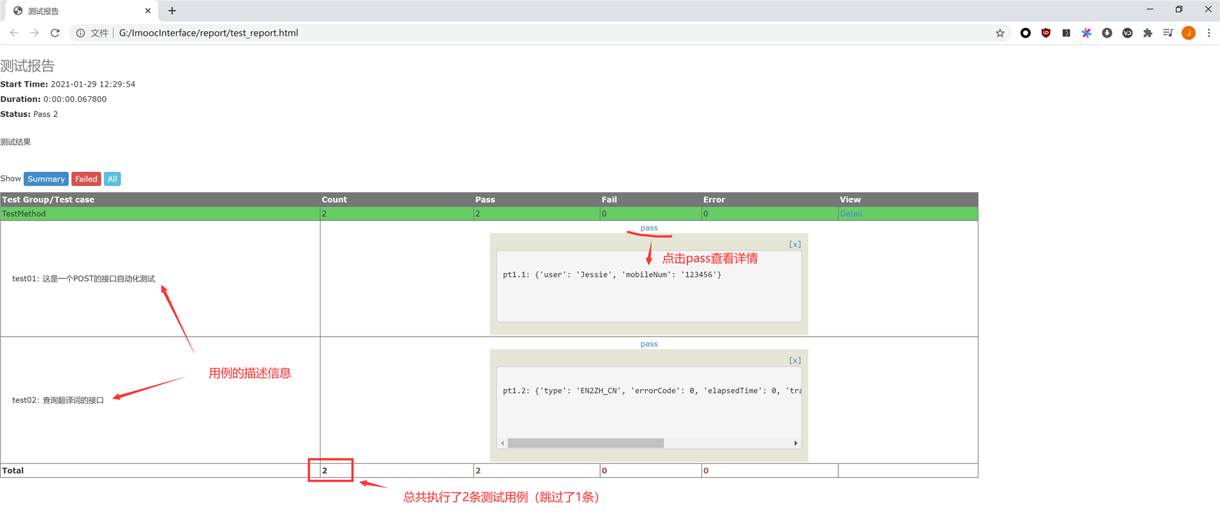1220x520 pixels.
Task: Click the left scroll arrow in test02 output
Action: point(503,443)
